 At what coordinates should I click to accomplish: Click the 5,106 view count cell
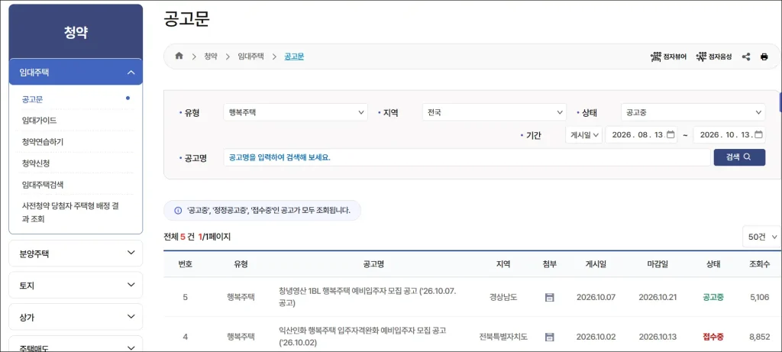pos(760,298)
